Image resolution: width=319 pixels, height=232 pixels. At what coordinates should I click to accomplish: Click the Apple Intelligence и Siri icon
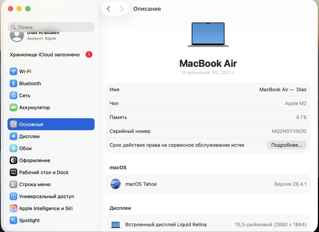point(13,208)
